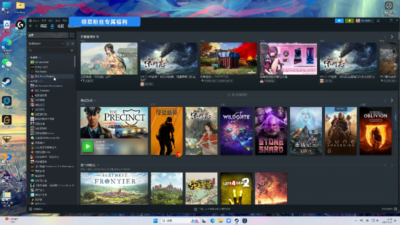Open the WeChat desktop icon
Screen dimensions: 400x225
point(6,64)
